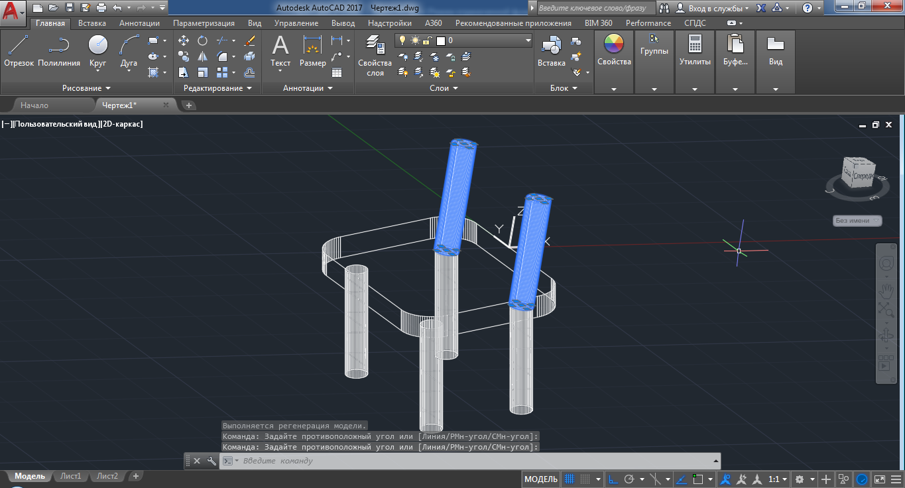905x488 pixels.
Task: Expand the Блок panel
Action: click(x=564, y=88)
